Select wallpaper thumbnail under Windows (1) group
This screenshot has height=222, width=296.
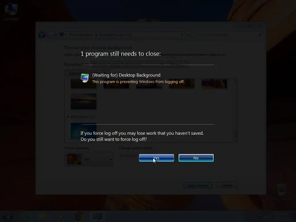(x=84, y=131)
